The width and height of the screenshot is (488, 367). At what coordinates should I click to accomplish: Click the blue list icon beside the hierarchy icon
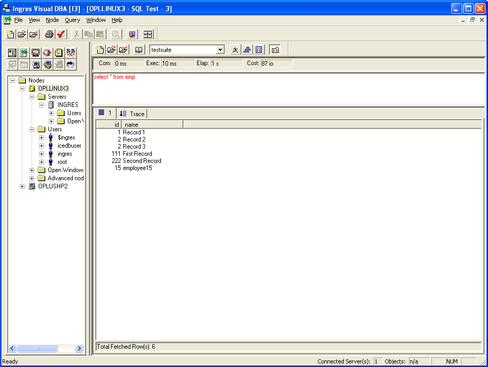coord(259,50)
